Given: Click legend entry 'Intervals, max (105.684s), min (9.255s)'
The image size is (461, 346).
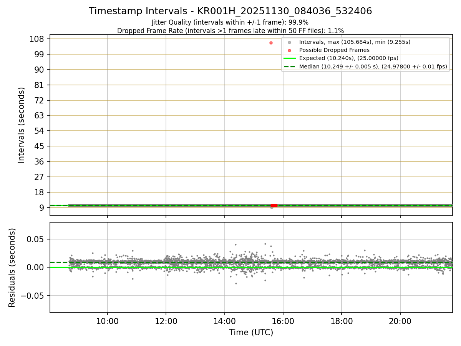Looking at the screenshot, I should 355,42.
